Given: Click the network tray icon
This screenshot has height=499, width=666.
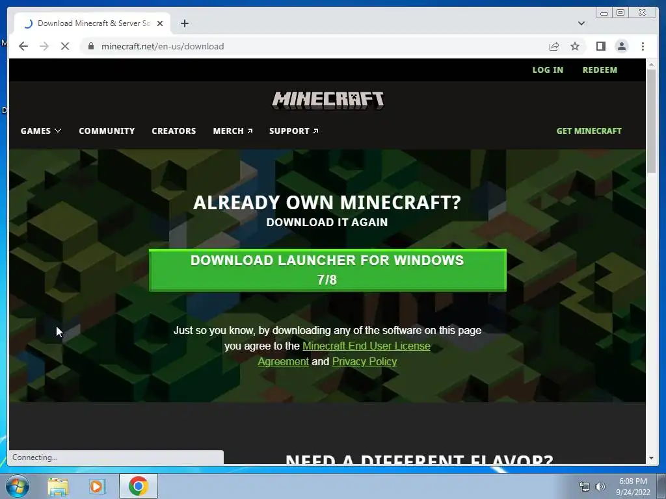Looking at the screenshot, I should click(585, 487).
